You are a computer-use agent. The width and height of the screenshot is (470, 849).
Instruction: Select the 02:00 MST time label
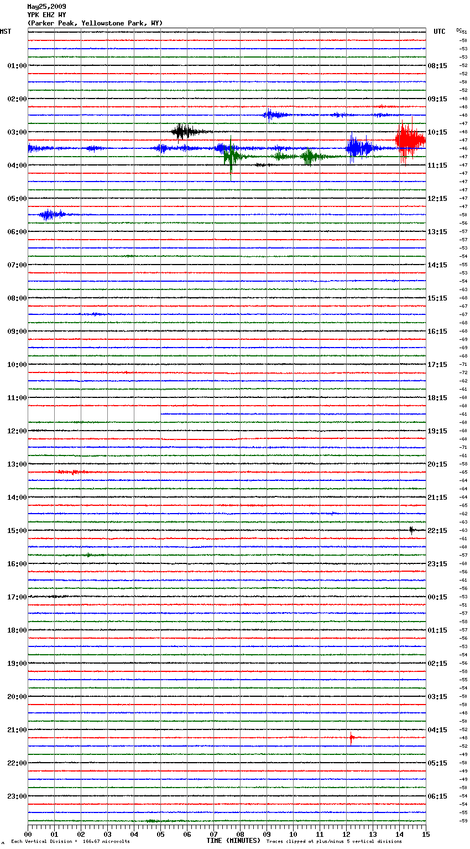coord(17,99)
